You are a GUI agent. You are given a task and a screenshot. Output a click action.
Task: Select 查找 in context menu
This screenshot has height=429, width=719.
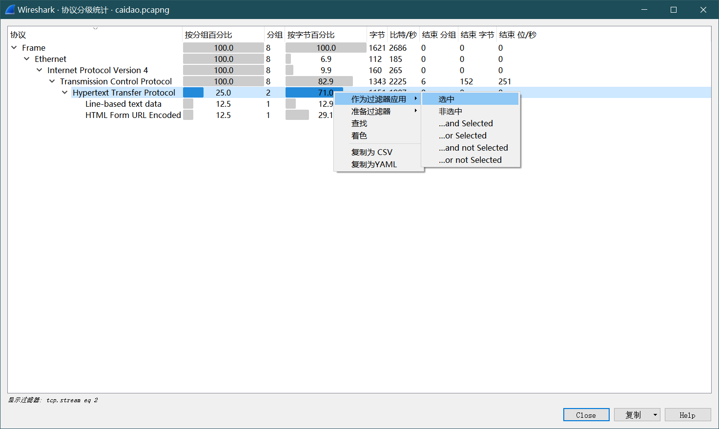(x=378, y=123)
